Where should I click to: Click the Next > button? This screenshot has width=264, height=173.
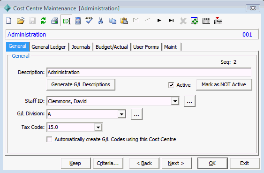coord(176,163)
